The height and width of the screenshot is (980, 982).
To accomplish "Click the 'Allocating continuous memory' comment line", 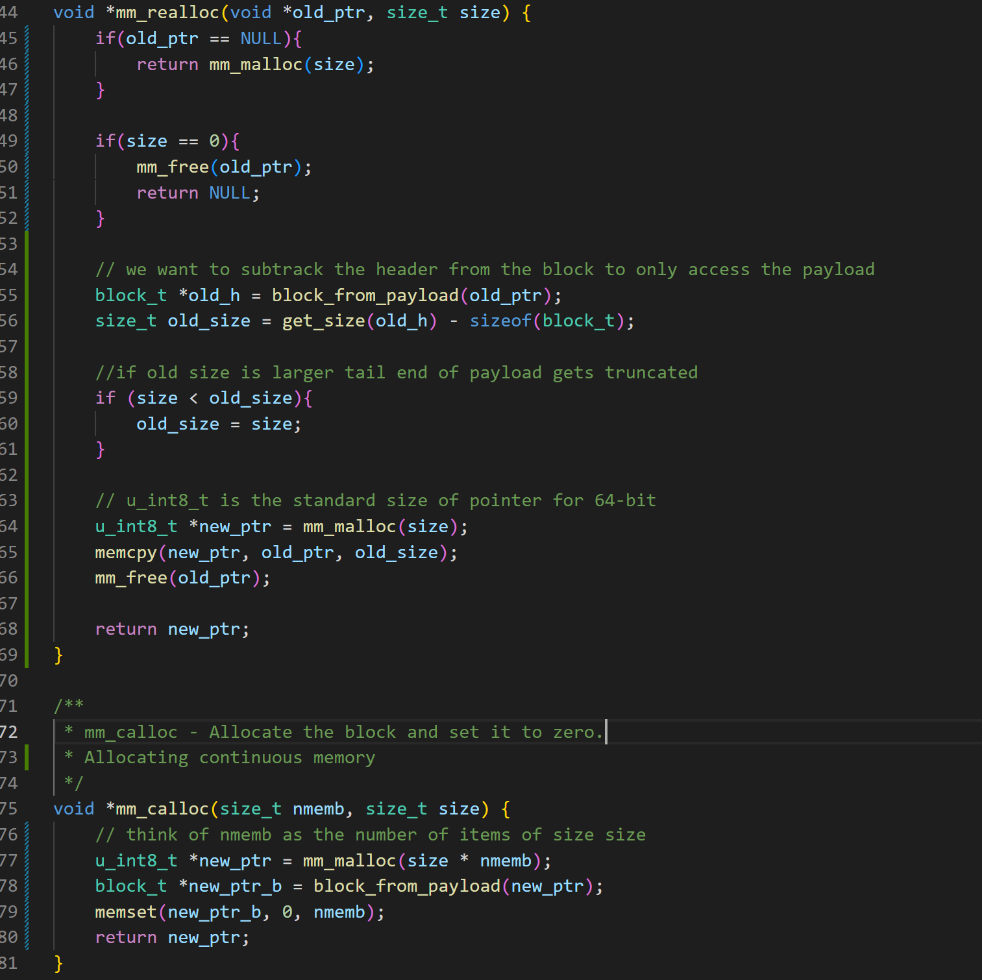I will point(229,757).
